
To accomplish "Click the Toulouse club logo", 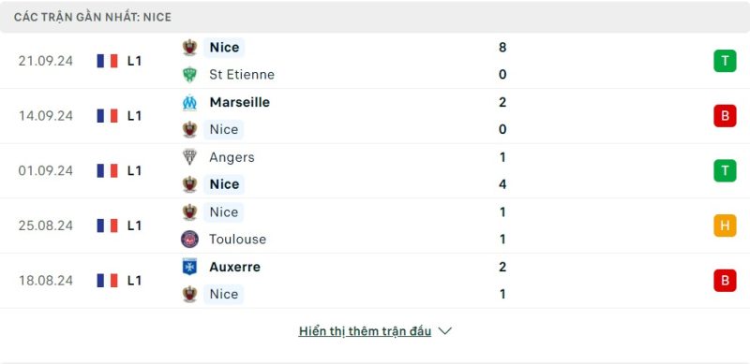I will click(190, 239).
